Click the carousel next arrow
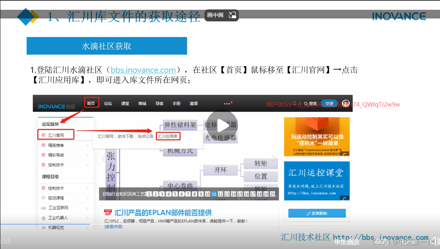Viewport: 440px width, 249px height. (274, 158)
